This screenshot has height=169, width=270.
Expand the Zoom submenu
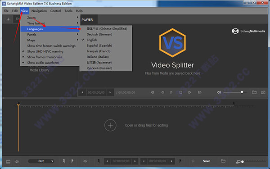pos(50,18)
